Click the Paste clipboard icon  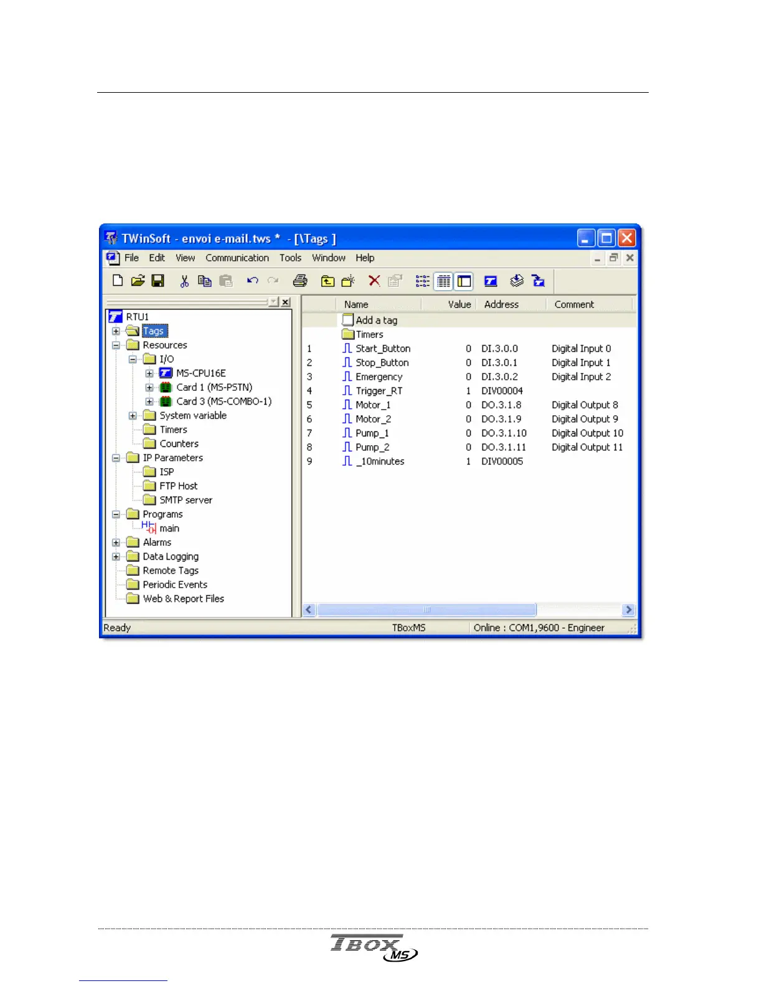click(x=225, y=281)
